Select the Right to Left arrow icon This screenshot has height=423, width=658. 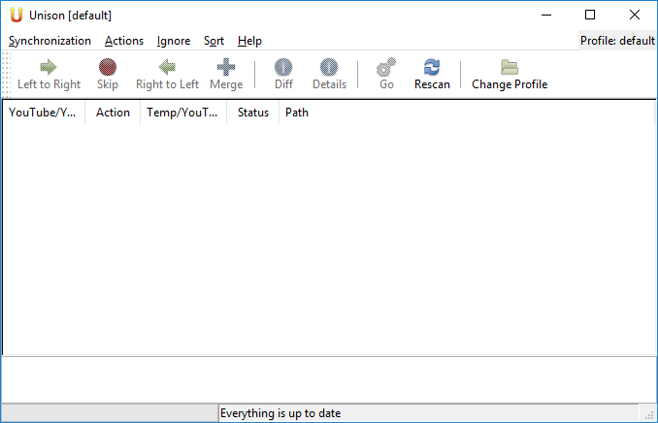(167, 67)
